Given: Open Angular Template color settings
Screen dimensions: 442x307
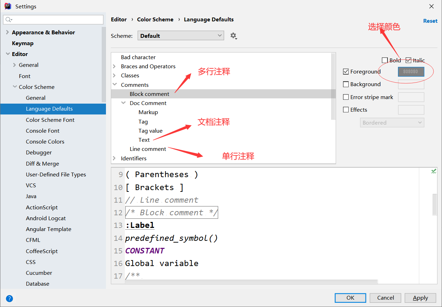Looking at the screenshot, I should pyautogui.click(x=49, y=229).
